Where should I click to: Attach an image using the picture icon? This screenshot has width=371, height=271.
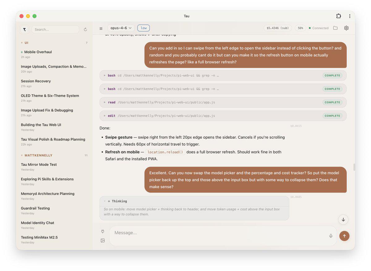[103, 240]
